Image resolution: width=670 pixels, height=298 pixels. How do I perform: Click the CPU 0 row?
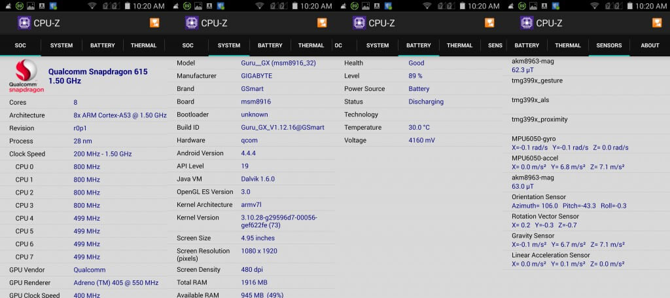tap(84, 167)
